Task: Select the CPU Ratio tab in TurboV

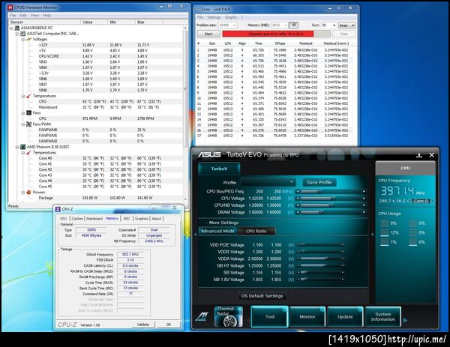Action: [256, 231]
